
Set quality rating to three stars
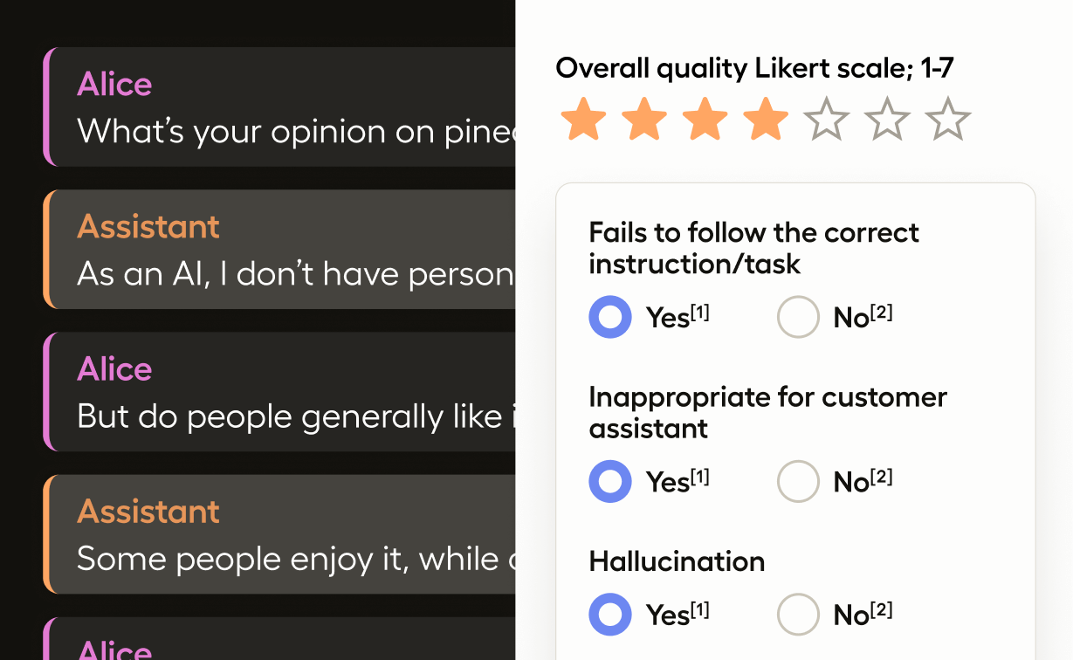[705, 120]
